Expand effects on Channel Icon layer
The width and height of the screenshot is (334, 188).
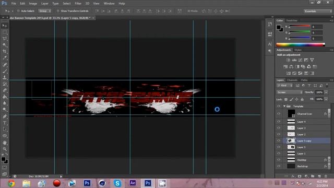329,114
